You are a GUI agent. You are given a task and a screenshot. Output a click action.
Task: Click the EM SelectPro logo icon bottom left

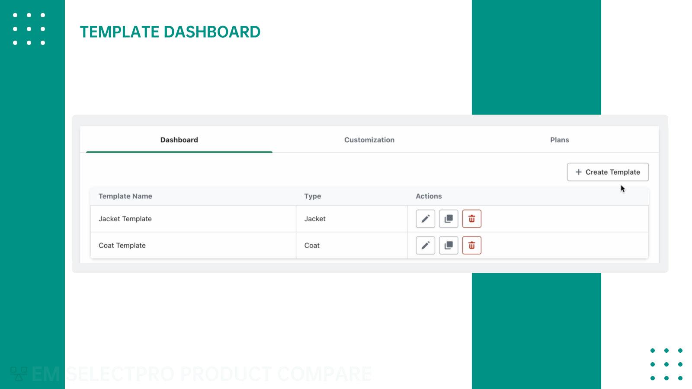(x=18, y=373)
